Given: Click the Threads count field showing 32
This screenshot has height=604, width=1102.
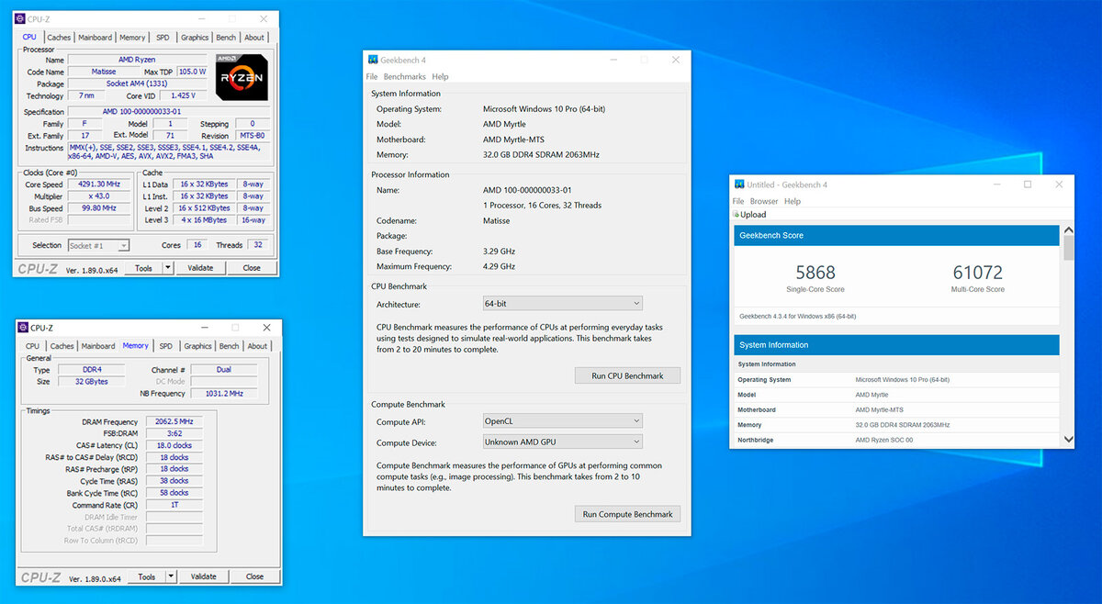Looking at the screenshot, I should click(x=258, y=246).
